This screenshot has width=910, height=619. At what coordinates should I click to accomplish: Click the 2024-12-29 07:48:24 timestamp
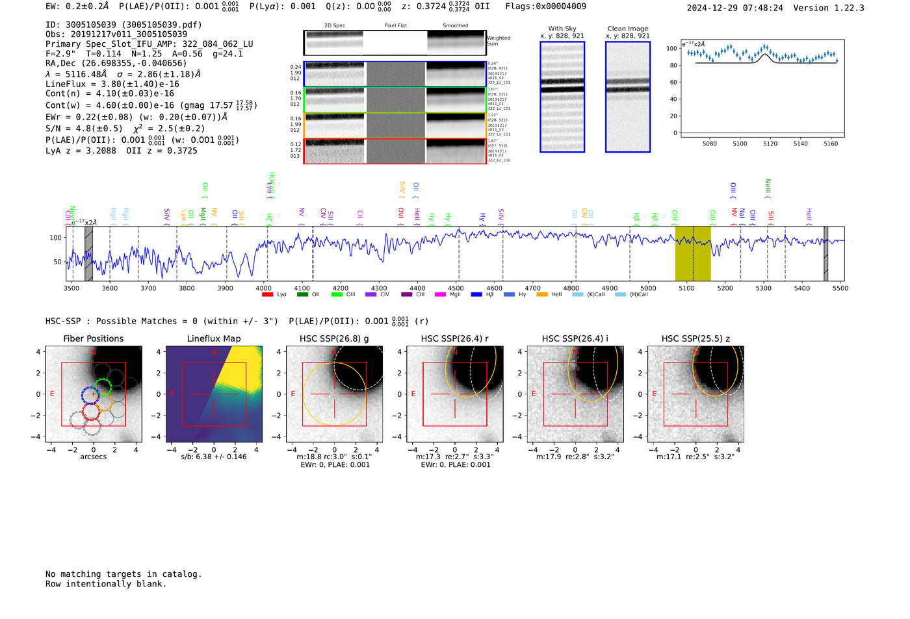pos(735,8)
